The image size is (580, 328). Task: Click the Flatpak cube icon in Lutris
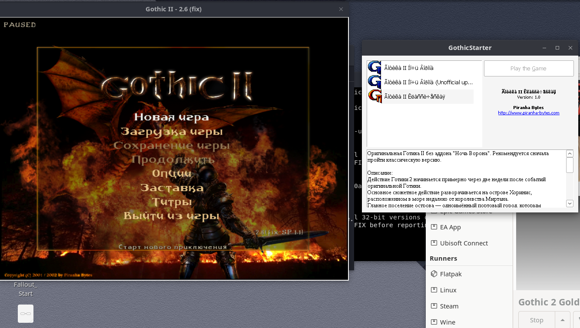click(x=434, y=274)
